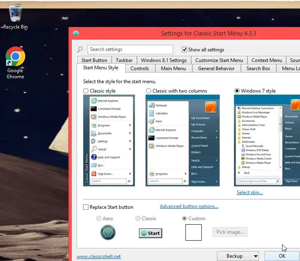The width and height of the screenshot is (300, 261).
Task: Open Advanced button options link
Action: pyautogui.click(x=189, y=206)
